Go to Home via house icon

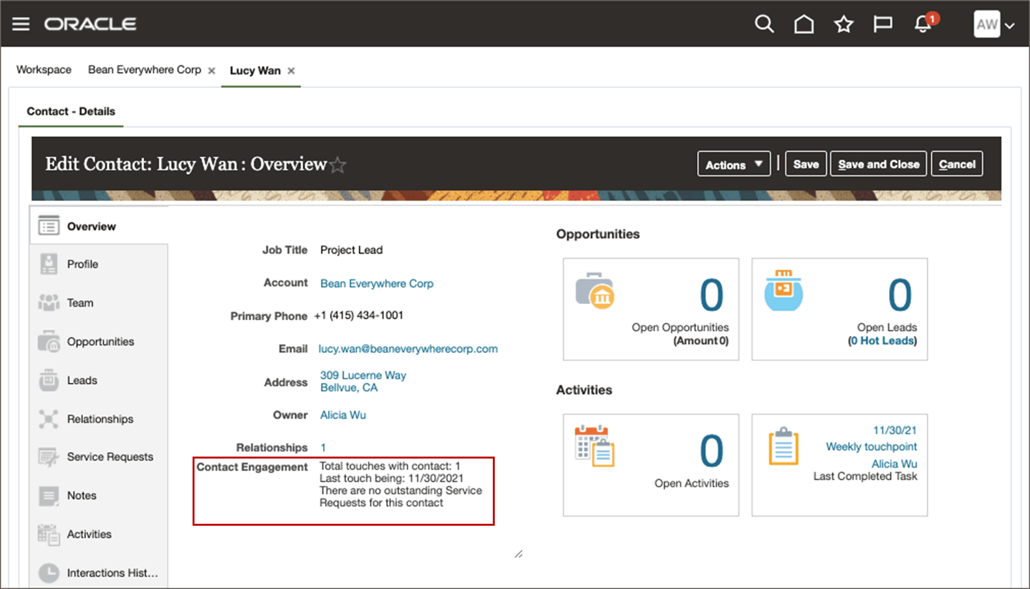[804, 24]
